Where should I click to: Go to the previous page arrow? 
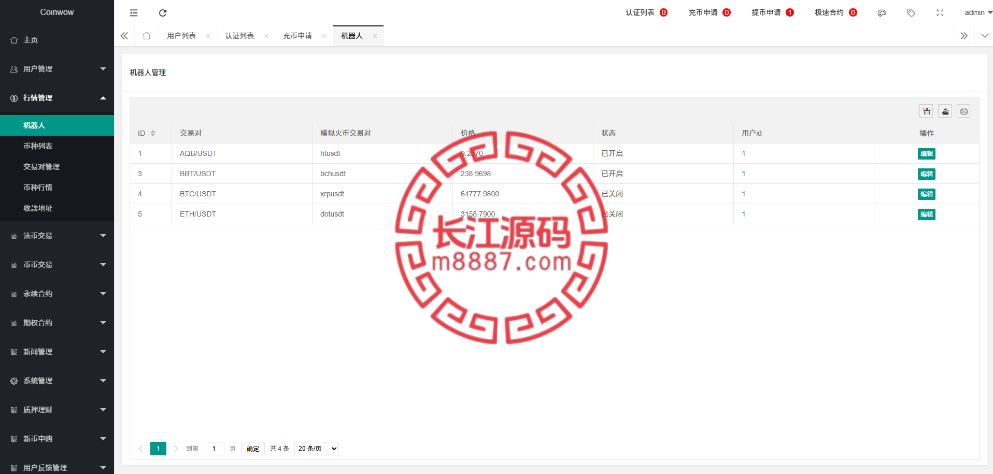pos(140,449)
